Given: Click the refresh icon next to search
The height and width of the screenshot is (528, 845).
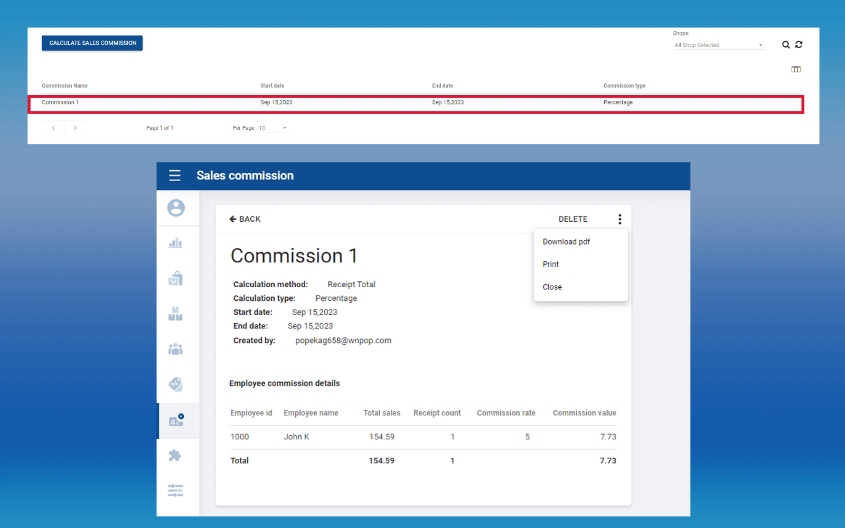Looking at the screenshot, I should (x=799, y=45).
